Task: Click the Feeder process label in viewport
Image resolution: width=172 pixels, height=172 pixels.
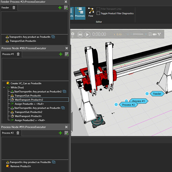Action: [x=157, y=94]
